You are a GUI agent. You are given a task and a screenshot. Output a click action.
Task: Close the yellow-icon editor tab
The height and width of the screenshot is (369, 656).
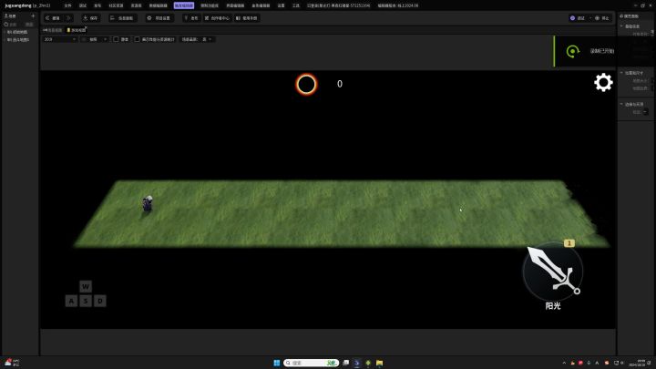point(86,27)
